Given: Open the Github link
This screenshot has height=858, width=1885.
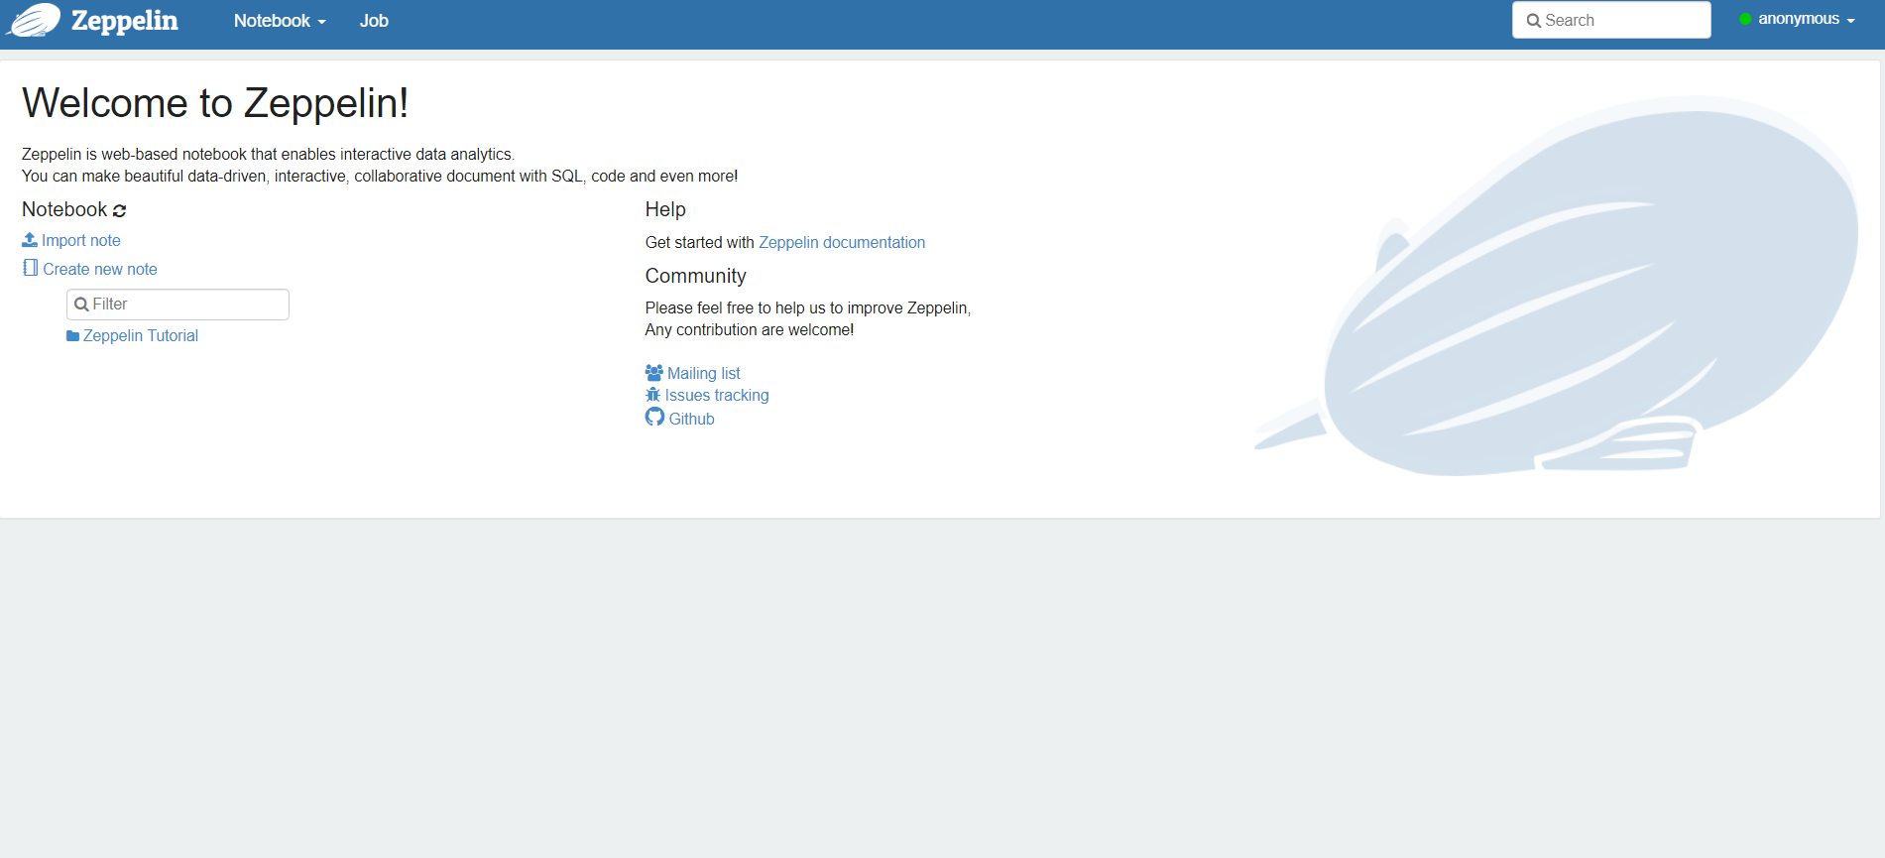Looking at the screenshot, I should coord(691,419).
